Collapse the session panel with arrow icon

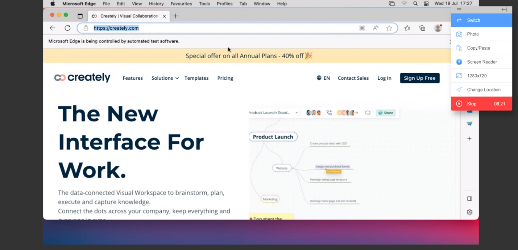(504, 9)
